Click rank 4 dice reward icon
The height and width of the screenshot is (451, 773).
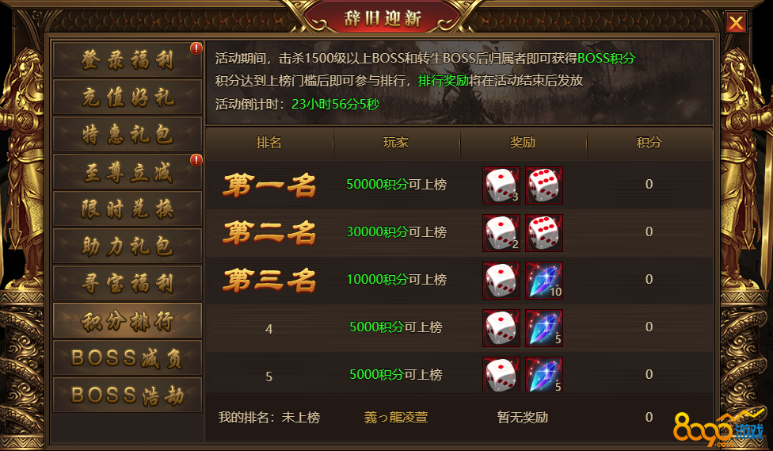(x=501, y=327)
